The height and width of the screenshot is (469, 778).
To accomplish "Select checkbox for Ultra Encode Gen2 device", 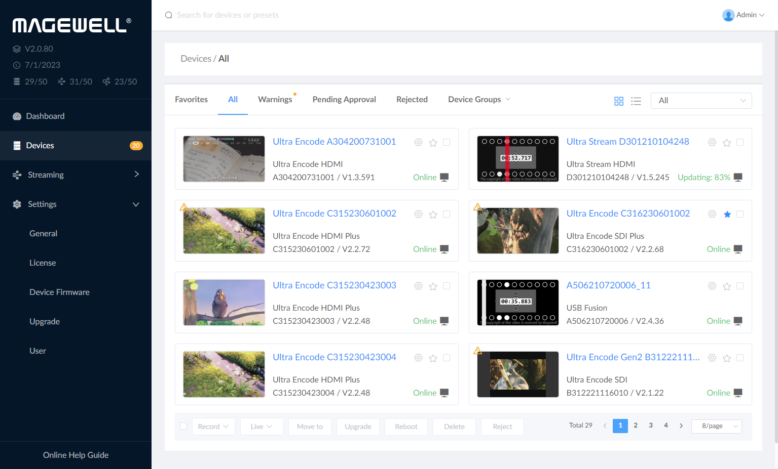I will (740, 358).
